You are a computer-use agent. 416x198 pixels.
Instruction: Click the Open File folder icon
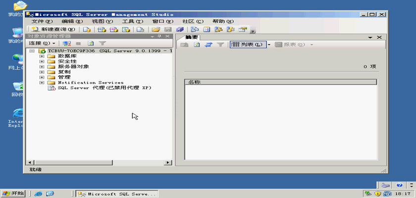(x=156, y=29)
